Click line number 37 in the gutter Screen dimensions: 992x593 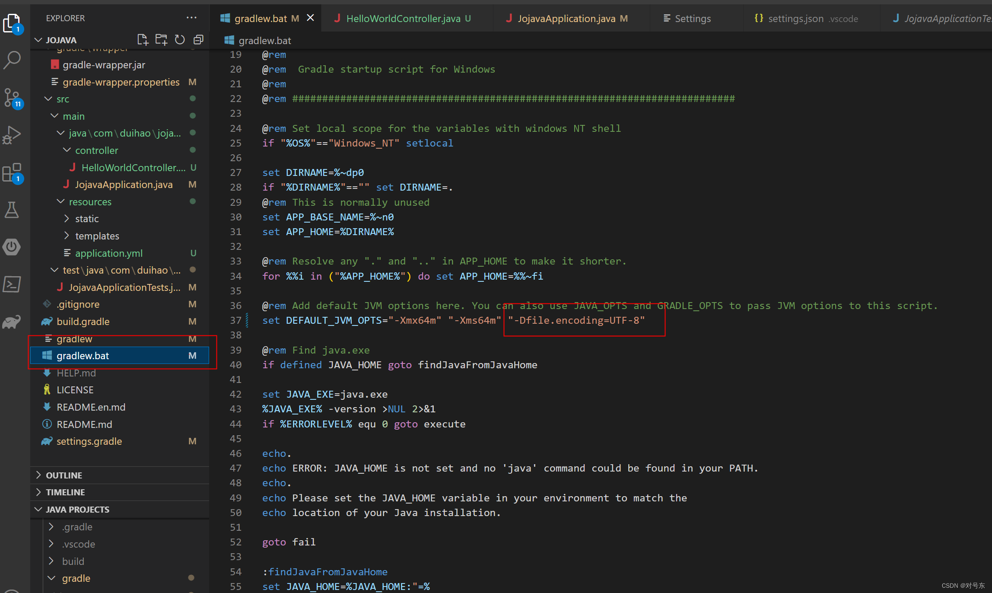point(235,320)
